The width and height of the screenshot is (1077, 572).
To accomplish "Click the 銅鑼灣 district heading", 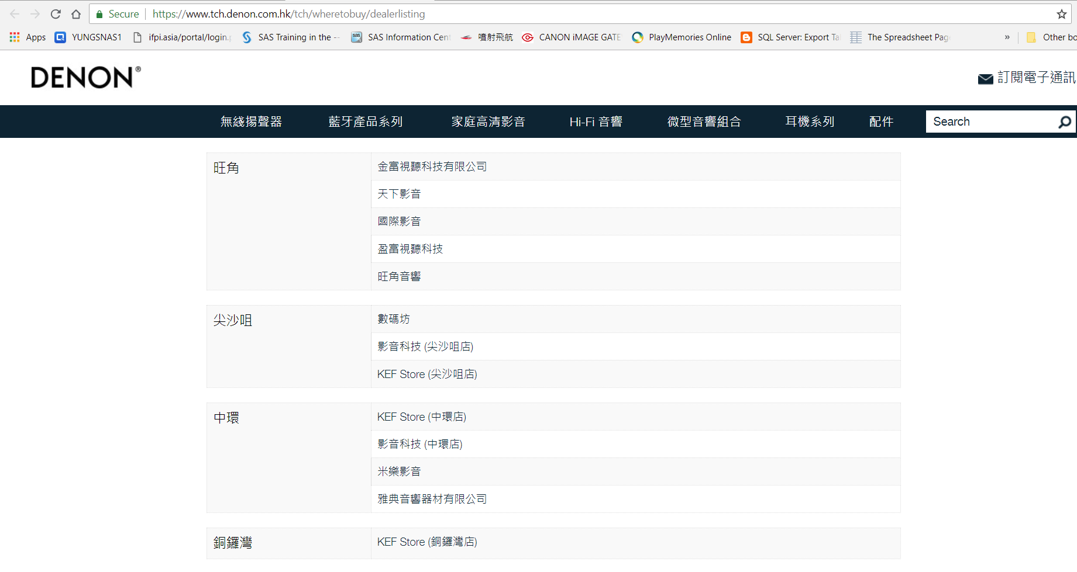I will (233, 543).
